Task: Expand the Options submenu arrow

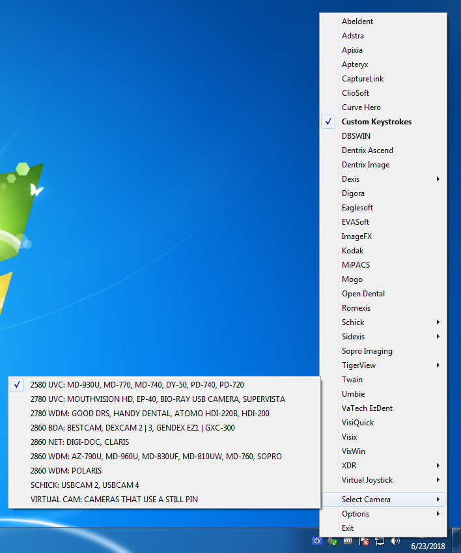Action: click(438, 514)
